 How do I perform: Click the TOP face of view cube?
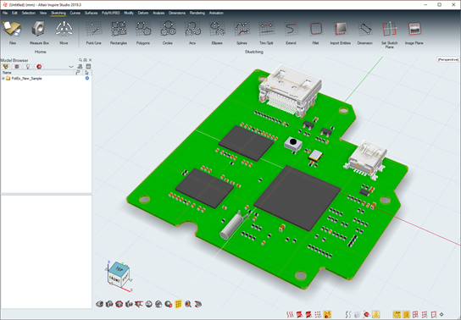pyautogui.click(x=119, y=268)
